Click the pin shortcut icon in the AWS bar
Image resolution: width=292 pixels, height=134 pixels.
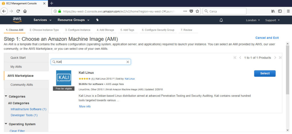pos(97,20)
